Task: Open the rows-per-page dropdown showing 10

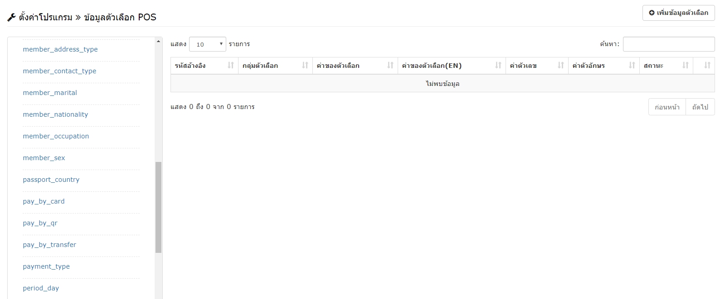Action: (208, 44)
